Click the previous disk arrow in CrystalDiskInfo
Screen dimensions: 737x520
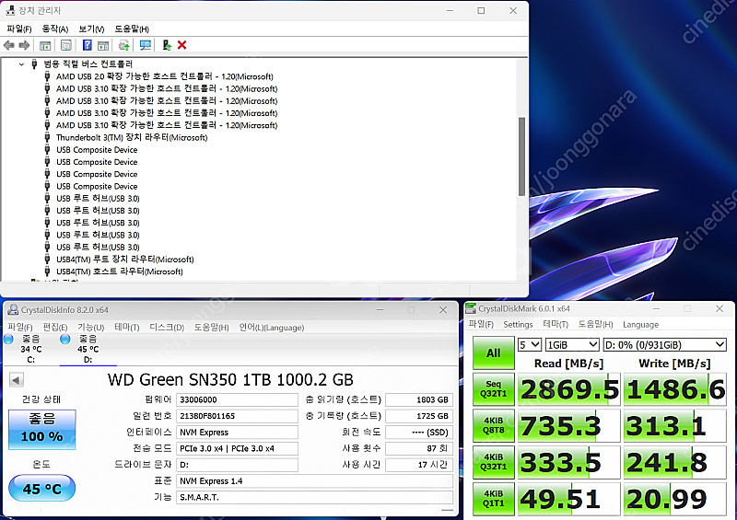click(17, 380)
